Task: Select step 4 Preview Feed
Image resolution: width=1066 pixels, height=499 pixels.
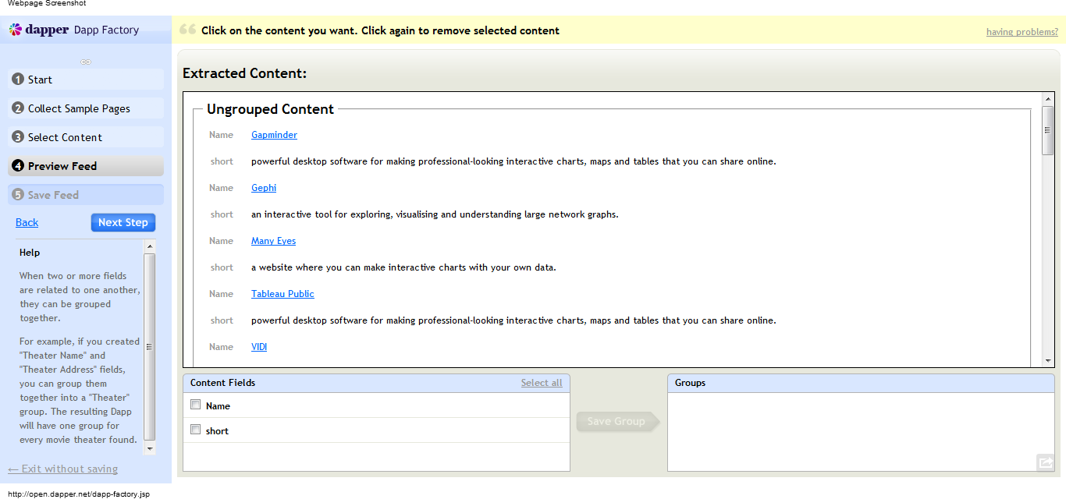Action: [86, 166]
